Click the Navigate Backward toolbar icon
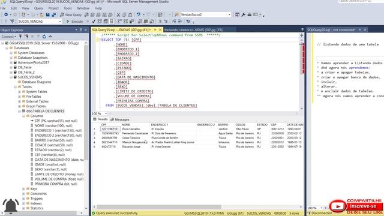The image size is (384, 216). click(x=6, y=14)
